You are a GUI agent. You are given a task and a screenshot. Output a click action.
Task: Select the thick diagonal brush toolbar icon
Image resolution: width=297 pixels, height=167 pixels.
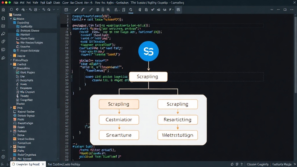(x=76, y=10)
